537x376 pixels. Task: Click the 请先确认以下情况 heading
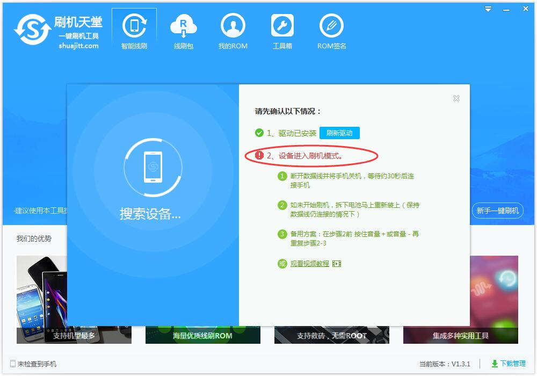pos(288,111)
